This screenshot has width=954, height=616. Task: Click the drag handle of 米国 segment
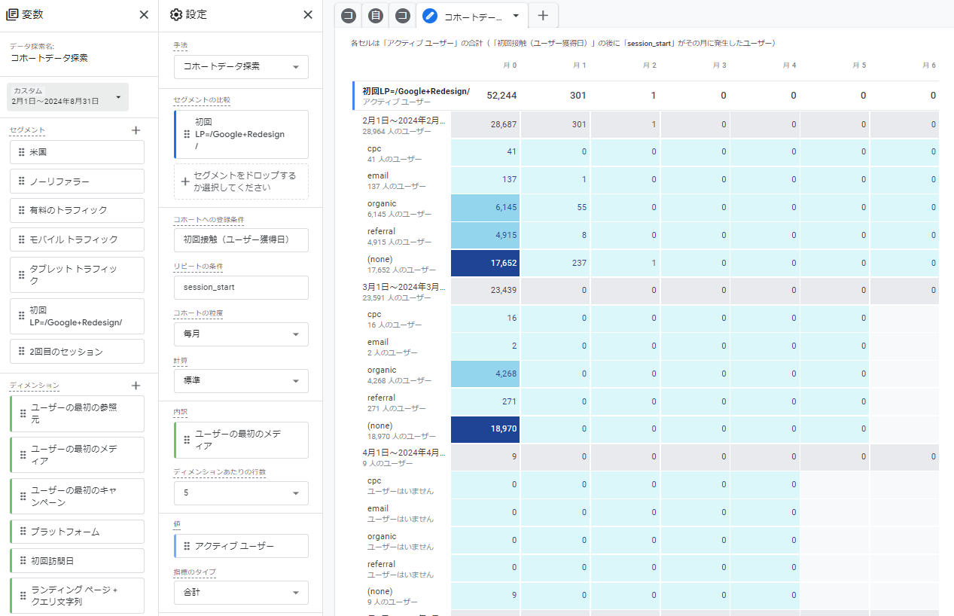point(22,152)
